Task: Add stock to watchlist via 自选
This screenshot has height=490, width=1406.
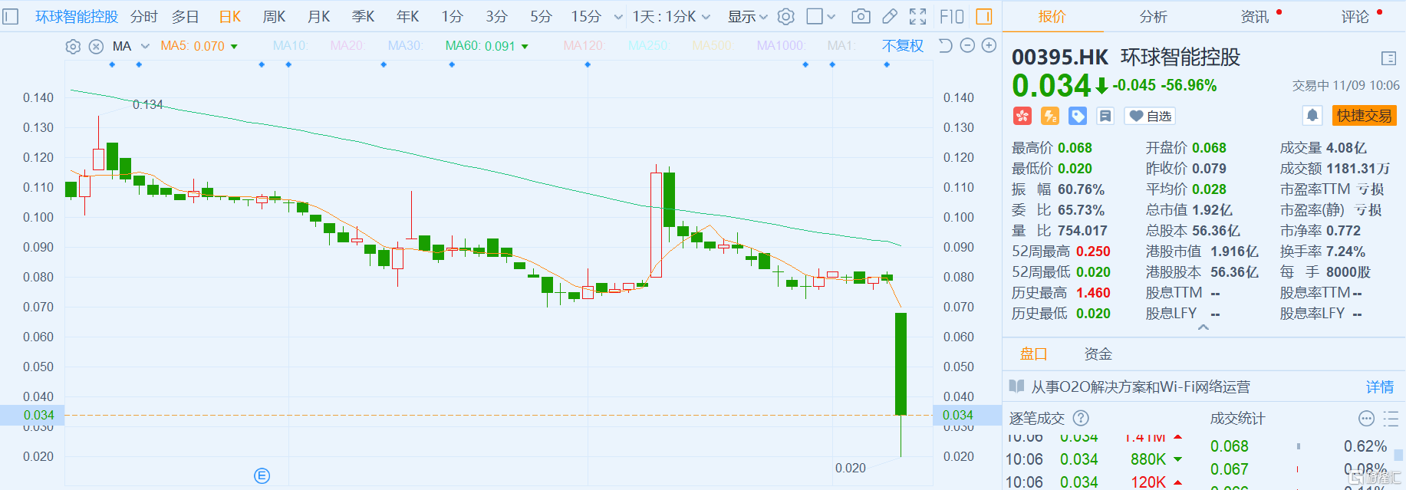Action: click(1150, 116)
